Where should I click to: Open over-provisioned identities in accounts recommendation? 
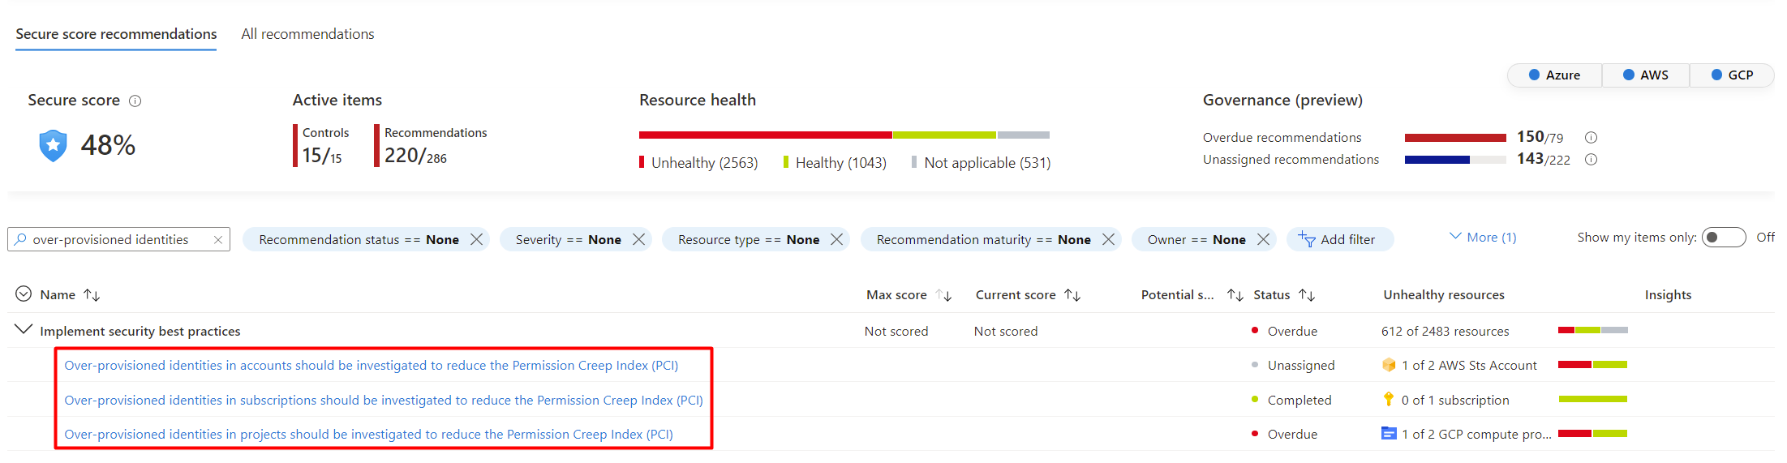pos(371,366)
